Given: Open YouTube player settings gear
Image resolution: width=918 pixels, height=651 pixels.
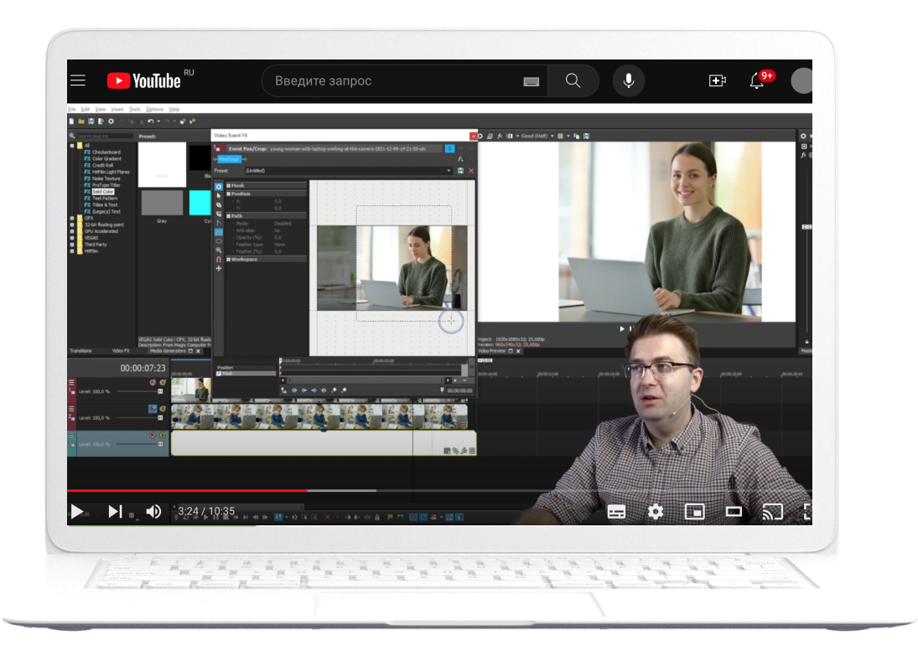Looking at the screenshot, I should 656,512.
